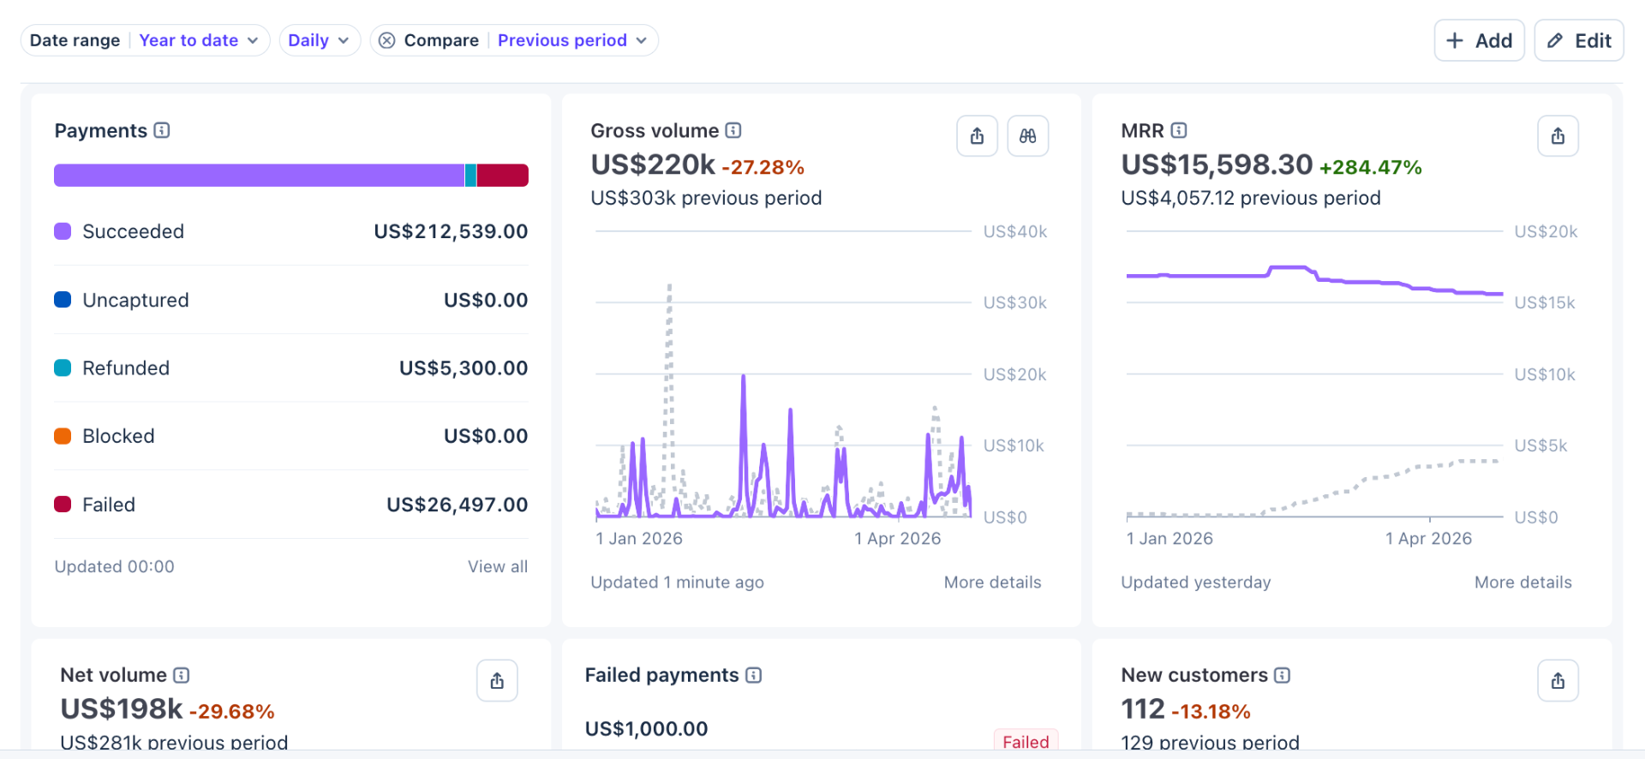The height and width of the screenshot is (759, 1645).
Task: Click Gross volume info icon
Action: (x=733, y=130)
